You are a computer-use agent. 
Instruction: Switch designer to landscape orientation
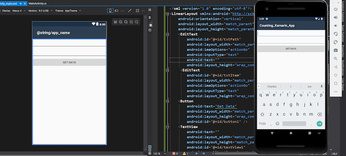116,10
